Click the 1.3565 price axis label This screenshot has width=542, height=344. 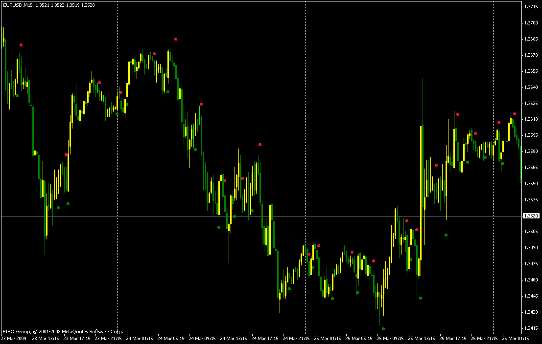click(x=531, y=167)
